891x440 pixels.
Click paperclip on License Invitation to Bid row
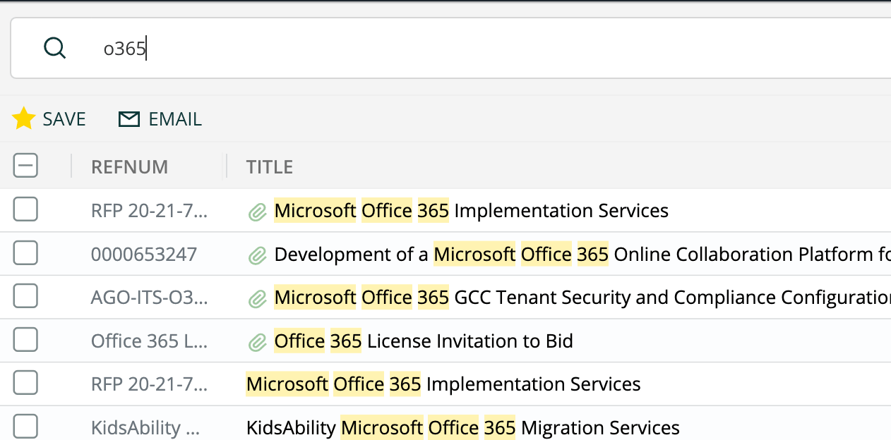(257, 342)
